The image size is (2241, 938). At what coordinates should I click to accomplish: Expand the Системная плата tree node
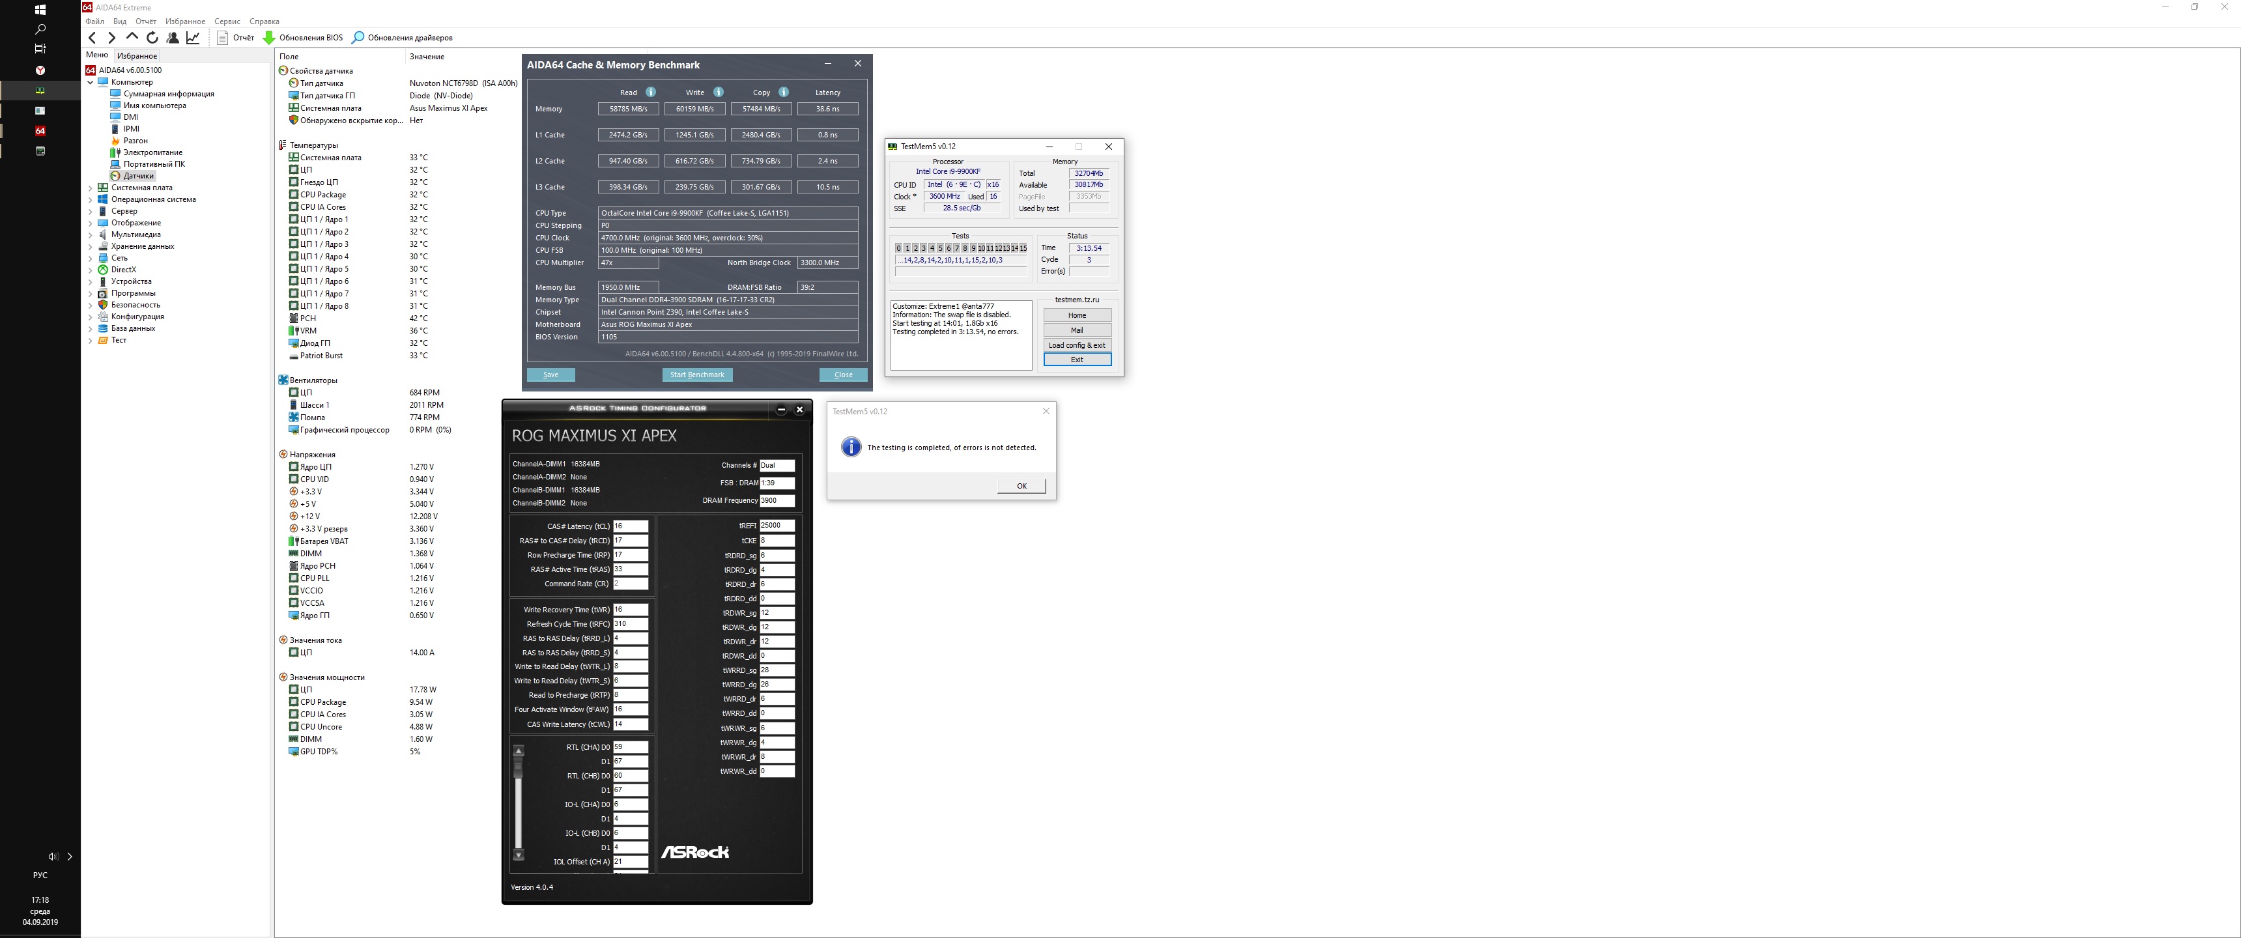pyautogui.click(x=91, y=188)
